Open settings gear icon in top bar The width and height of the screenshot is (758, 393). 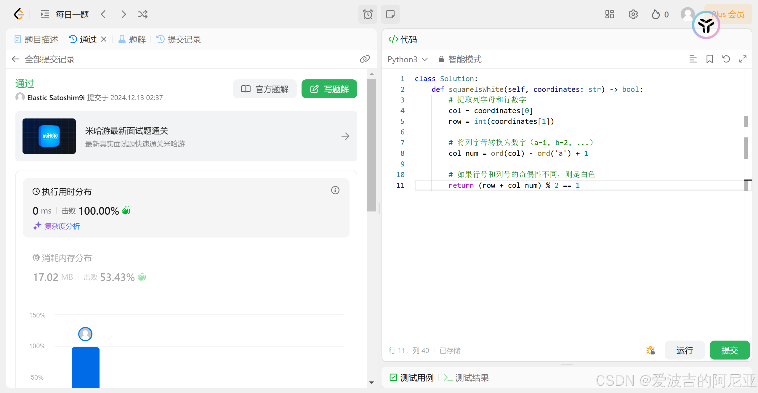click(633, 14)
